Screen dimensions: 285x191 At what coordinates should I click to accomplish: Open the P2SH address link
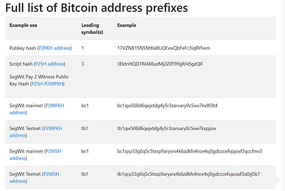pyautogui.click(x=49, y=64)
